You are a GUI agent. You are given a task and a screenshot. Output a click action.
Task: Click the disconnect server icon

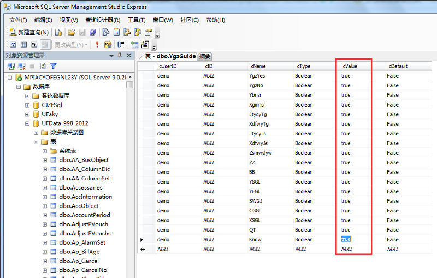click(22, 66)
